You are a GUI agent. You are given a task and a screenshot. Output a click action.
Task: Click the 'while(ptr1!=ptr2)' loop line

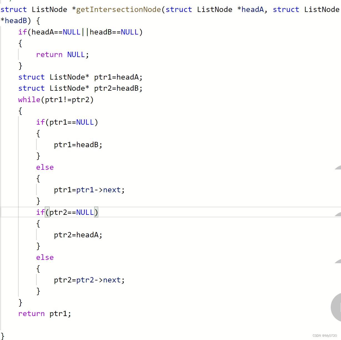click(x=56, y=100)
